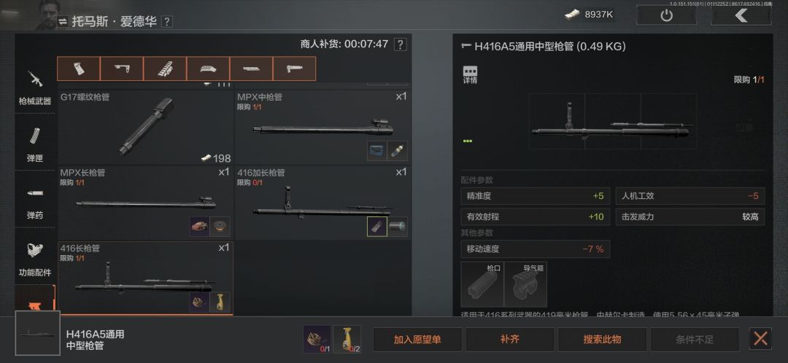Choose the G17螺纹枪管 item card

[145, 127]
